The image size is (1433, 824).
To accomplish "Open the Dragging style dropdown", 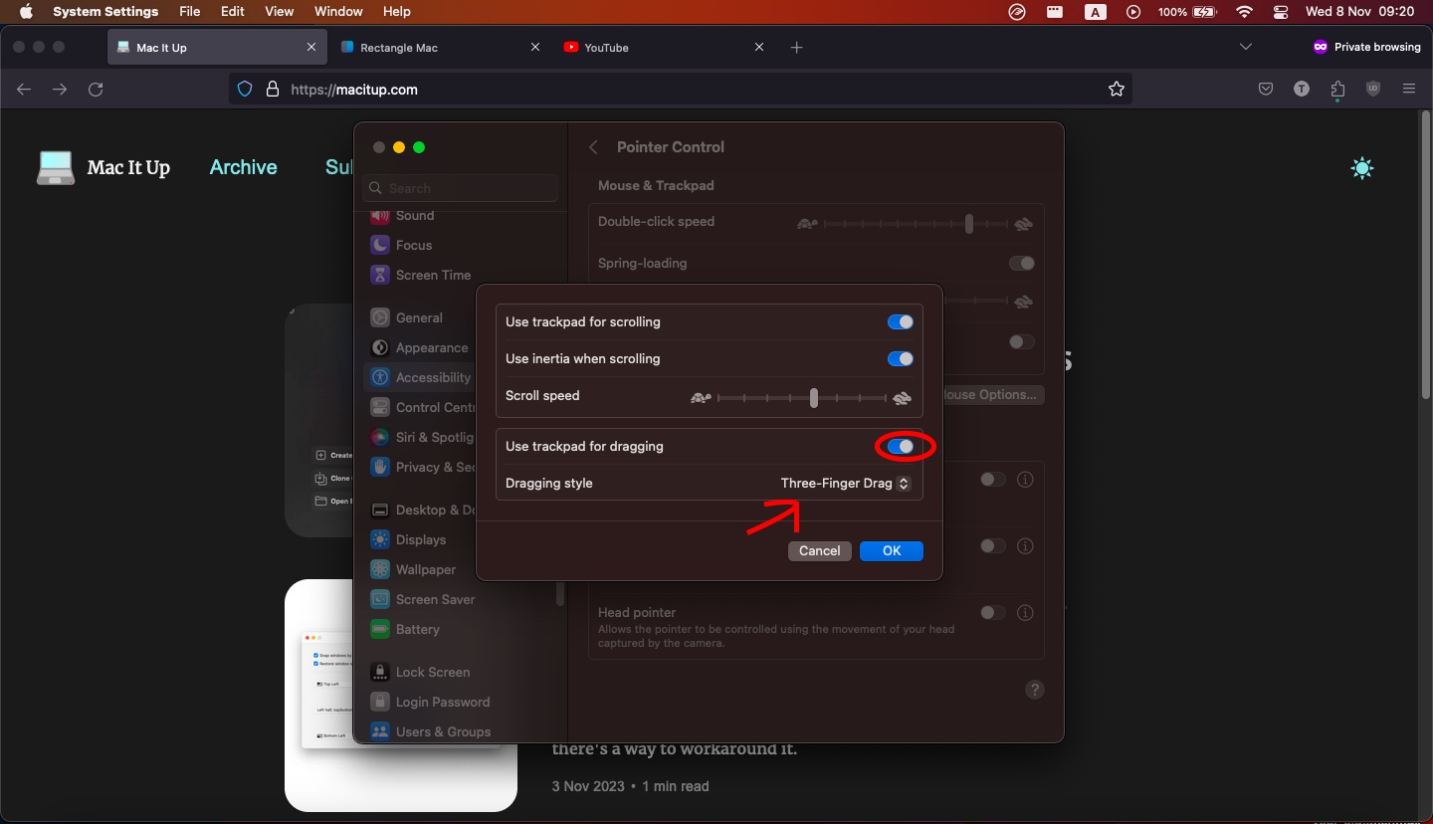I will pos(844,484).
